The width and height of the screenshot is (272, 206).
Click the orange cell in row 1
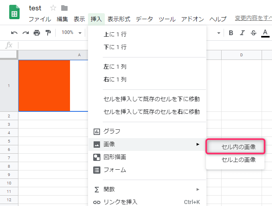point(44,85)
